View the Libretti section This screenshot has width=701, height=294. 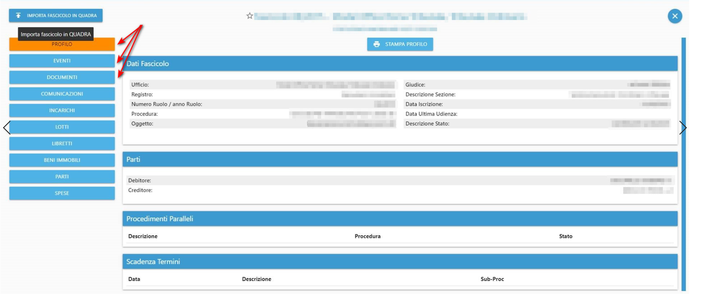point(62,143)
